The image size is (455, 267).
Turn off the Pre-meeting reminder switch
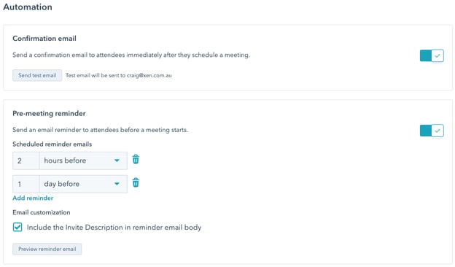(x=432, y=131)
